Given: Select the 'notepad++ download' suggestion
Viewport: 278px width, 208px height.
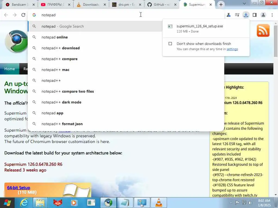Looking at the screenshot, I should (95, 48).
